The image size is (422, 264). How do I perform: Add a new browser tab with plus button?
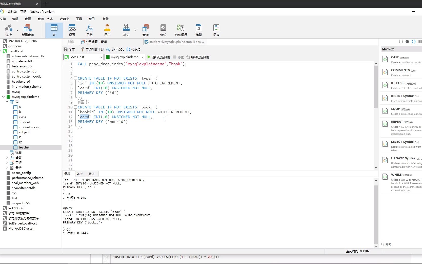point(45,4)
